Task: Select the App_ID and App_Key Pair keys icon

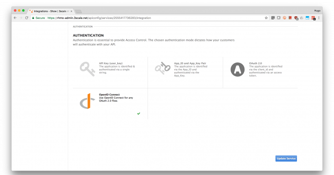Action: 163,68
